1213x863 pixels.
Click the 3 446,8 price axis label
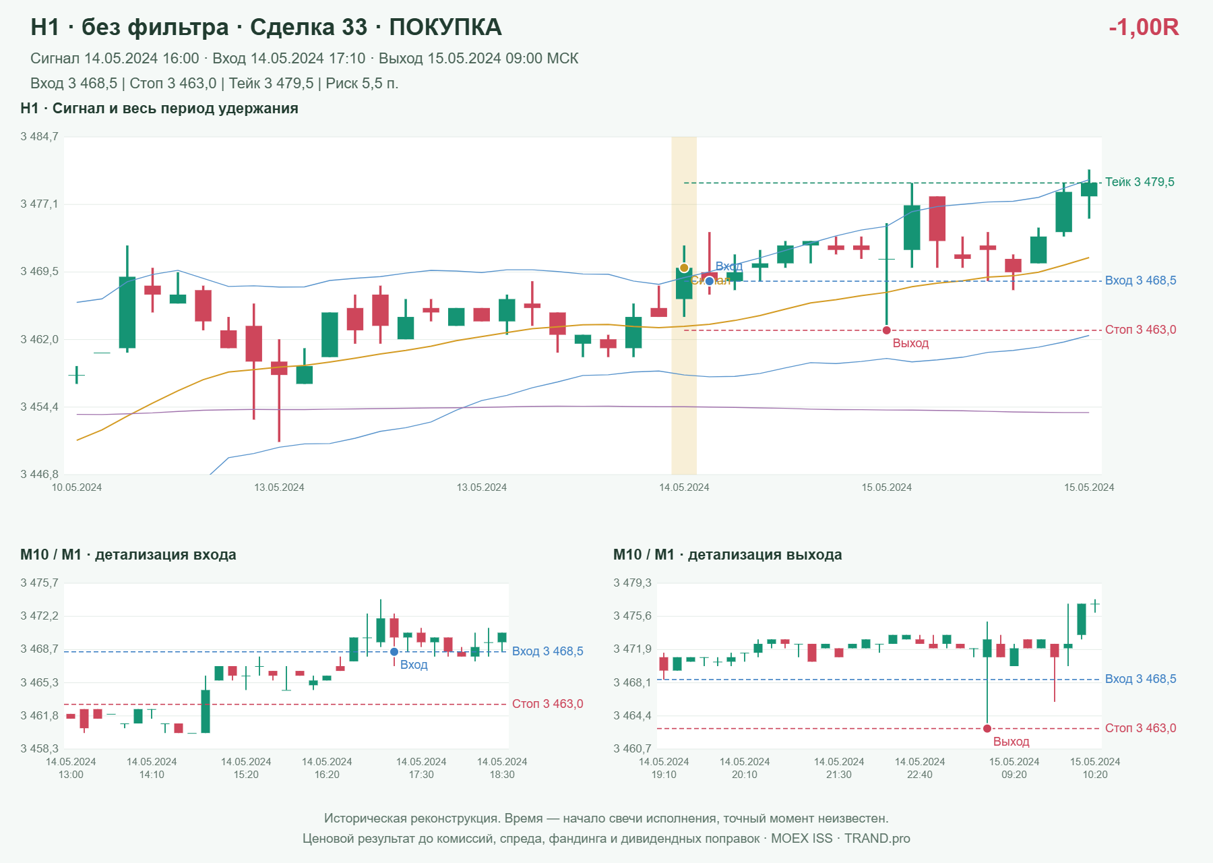pyautogui.click(x=40, y=475)
